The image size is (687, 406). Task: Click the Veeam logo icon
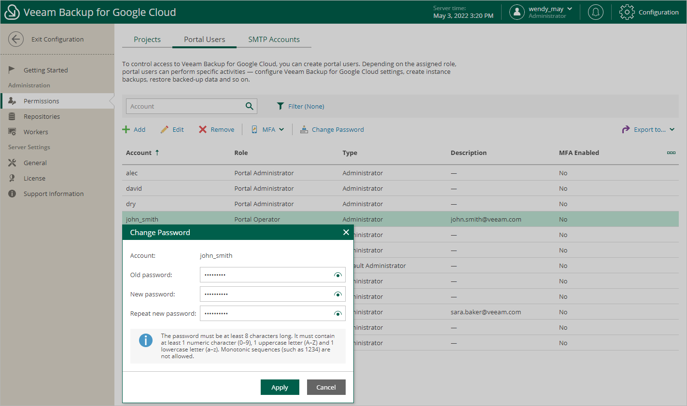(x=12, y=12)
